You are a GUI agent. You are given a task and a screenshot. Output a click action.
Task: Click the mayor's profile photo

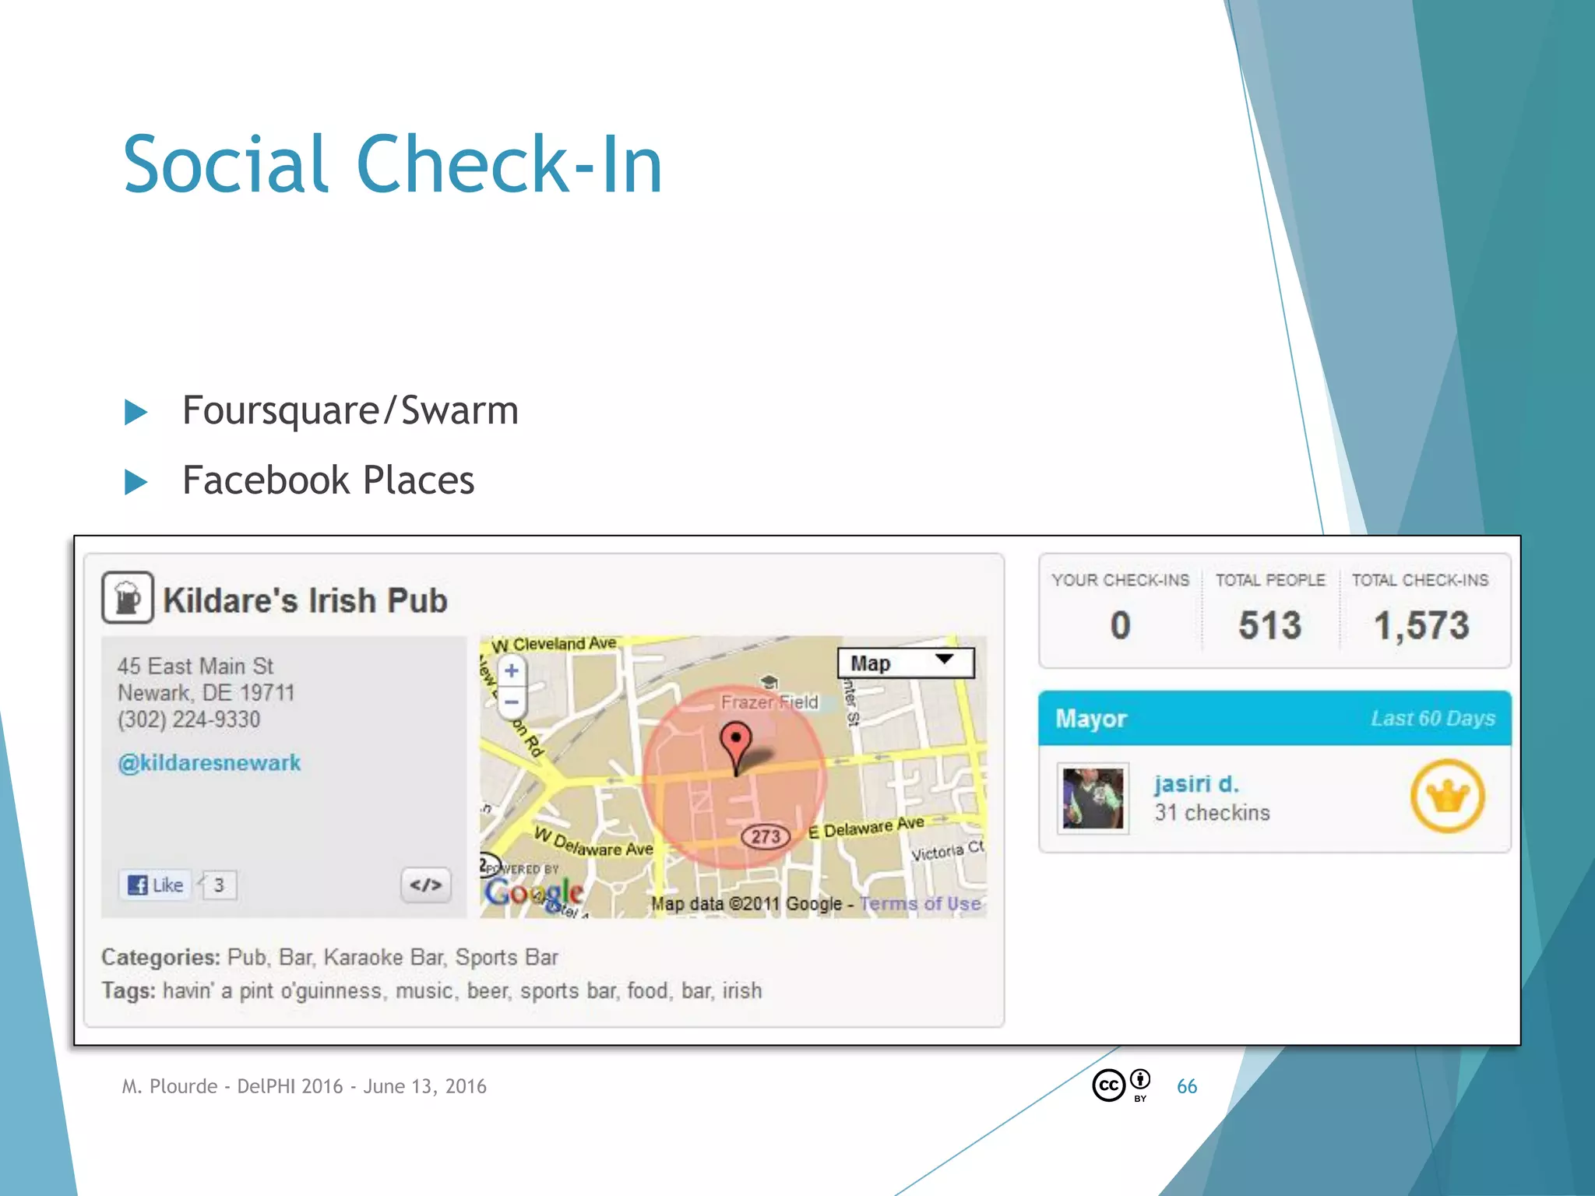(1093, 798)
